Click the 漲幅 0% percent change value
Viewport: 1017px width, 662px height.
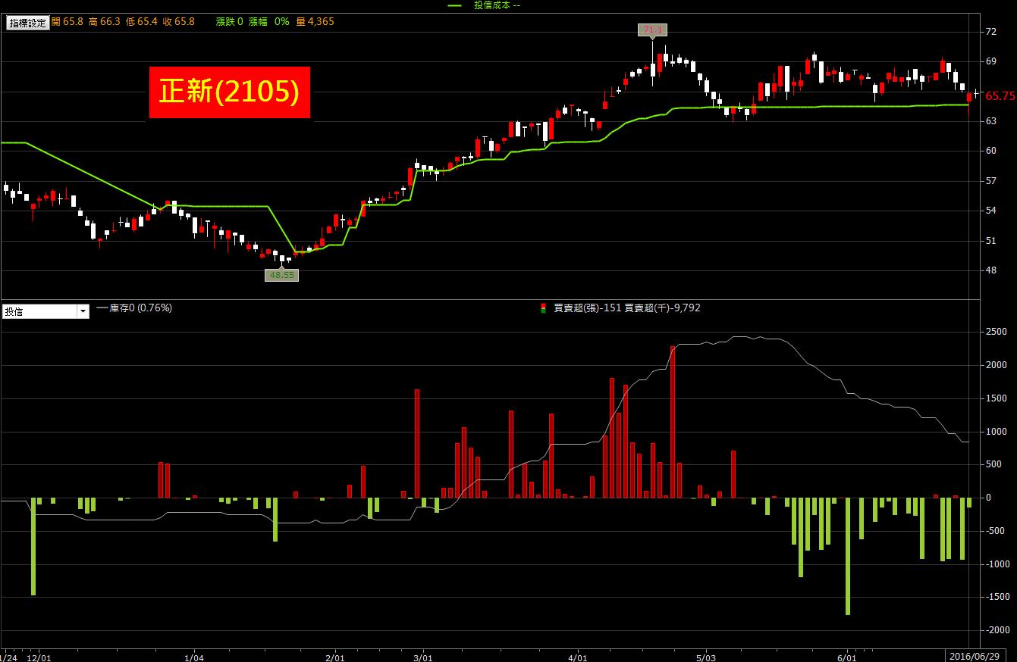[269, 22]
